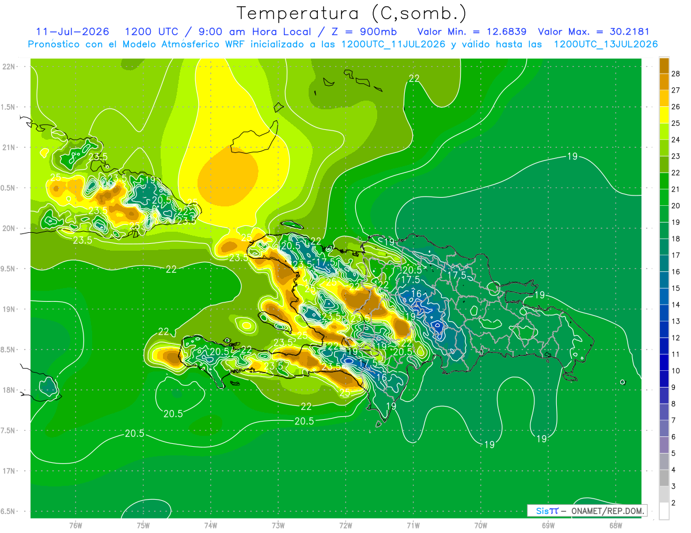
Task: Select the '0.5N' latitude tick label
Action: (9, 188)
